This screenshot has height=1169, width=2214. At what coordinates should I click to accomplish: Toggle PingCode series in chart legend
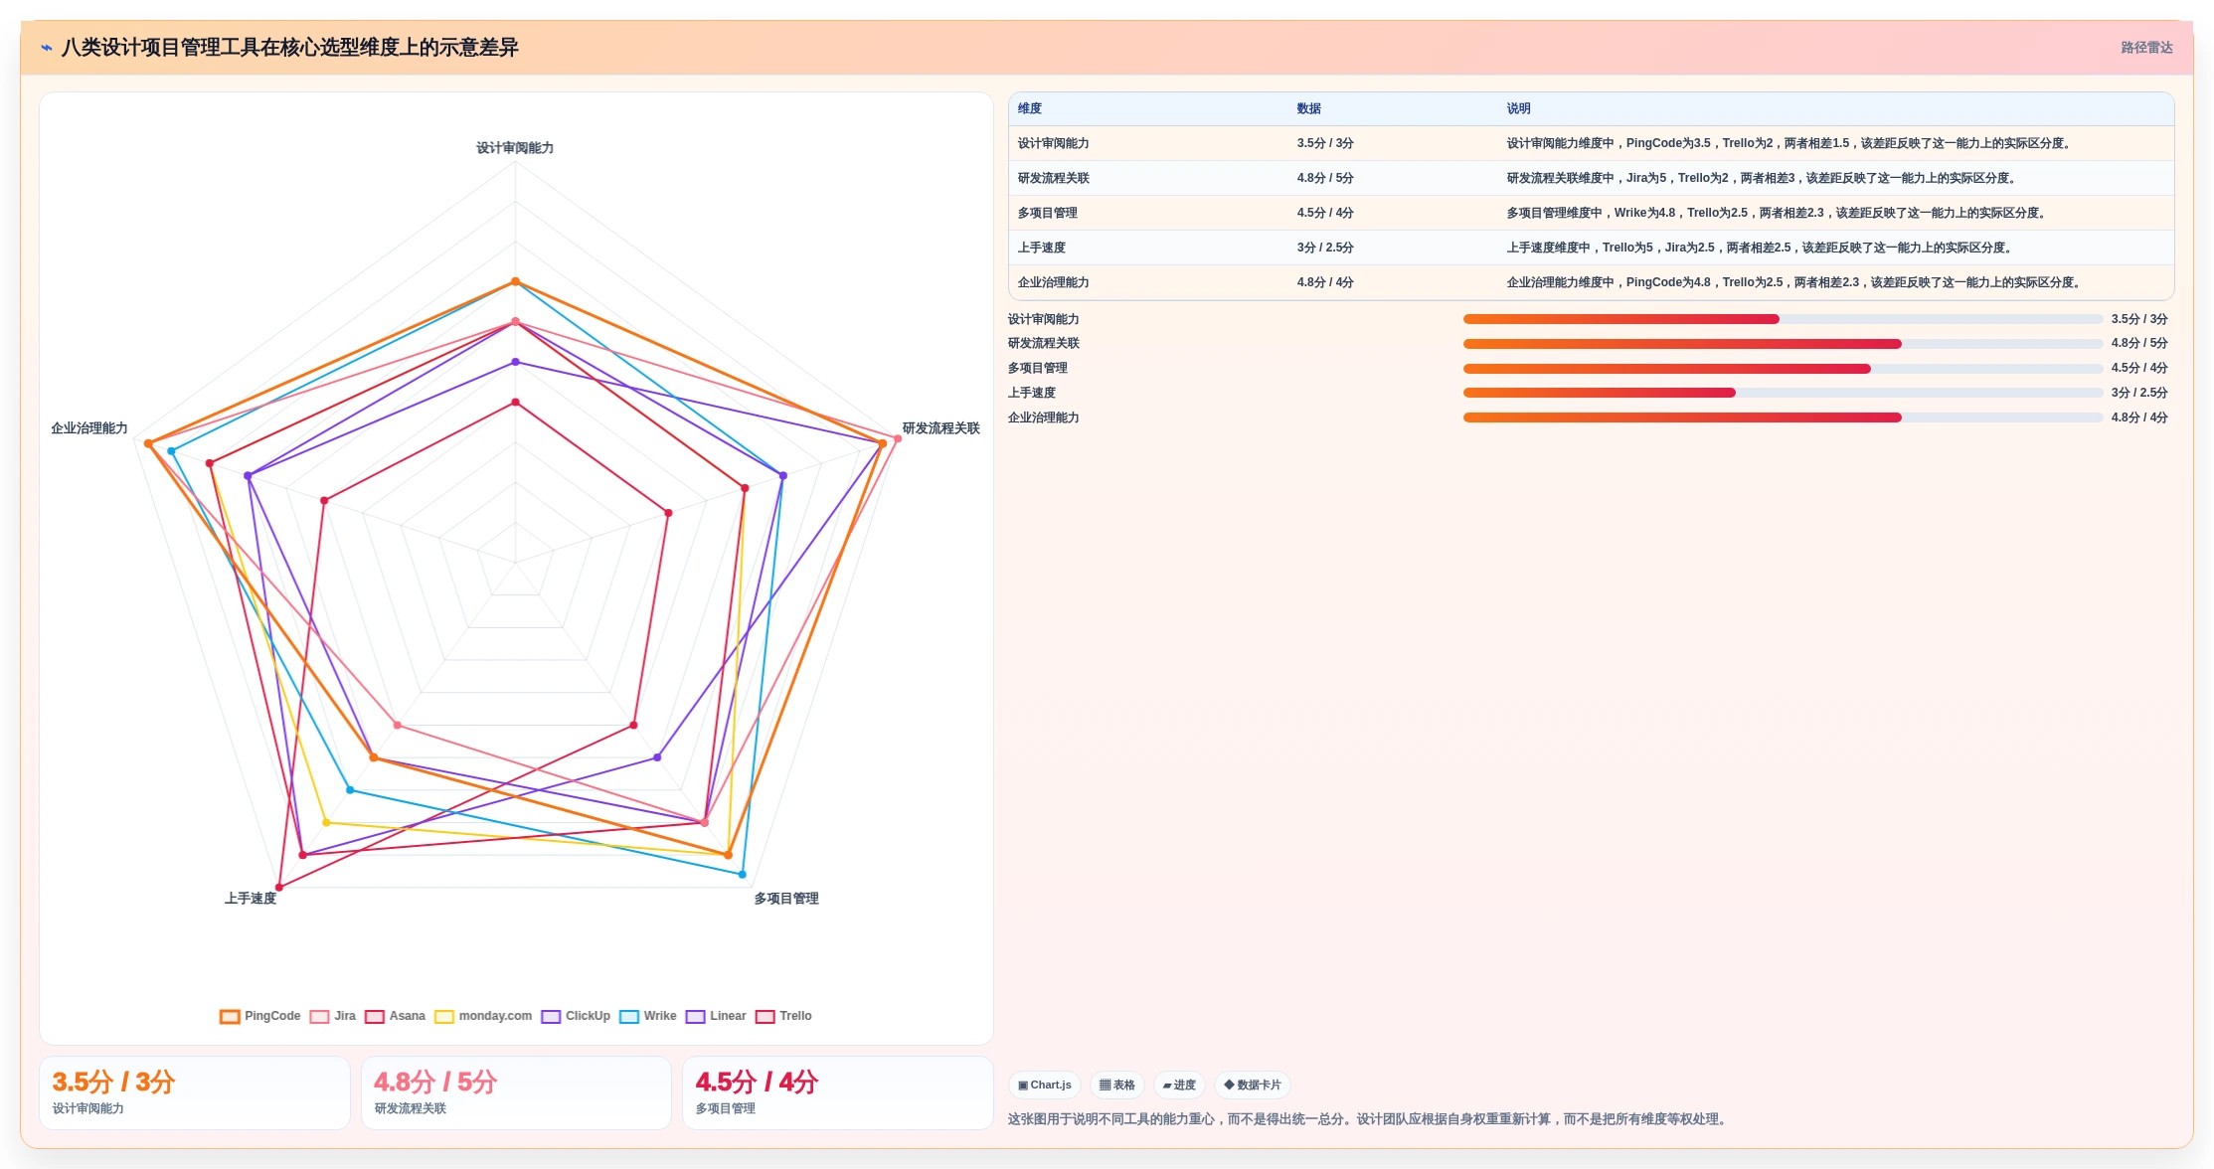259,1016
